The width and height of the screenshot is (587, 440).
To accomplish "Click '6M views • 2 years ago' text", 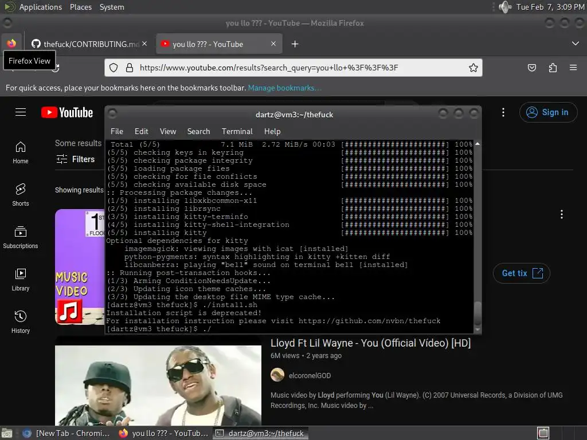I will point(306,356).
